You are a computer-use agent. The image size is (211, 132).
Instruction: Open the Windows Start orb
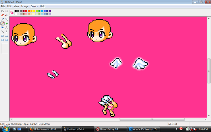tap(6, 129)
